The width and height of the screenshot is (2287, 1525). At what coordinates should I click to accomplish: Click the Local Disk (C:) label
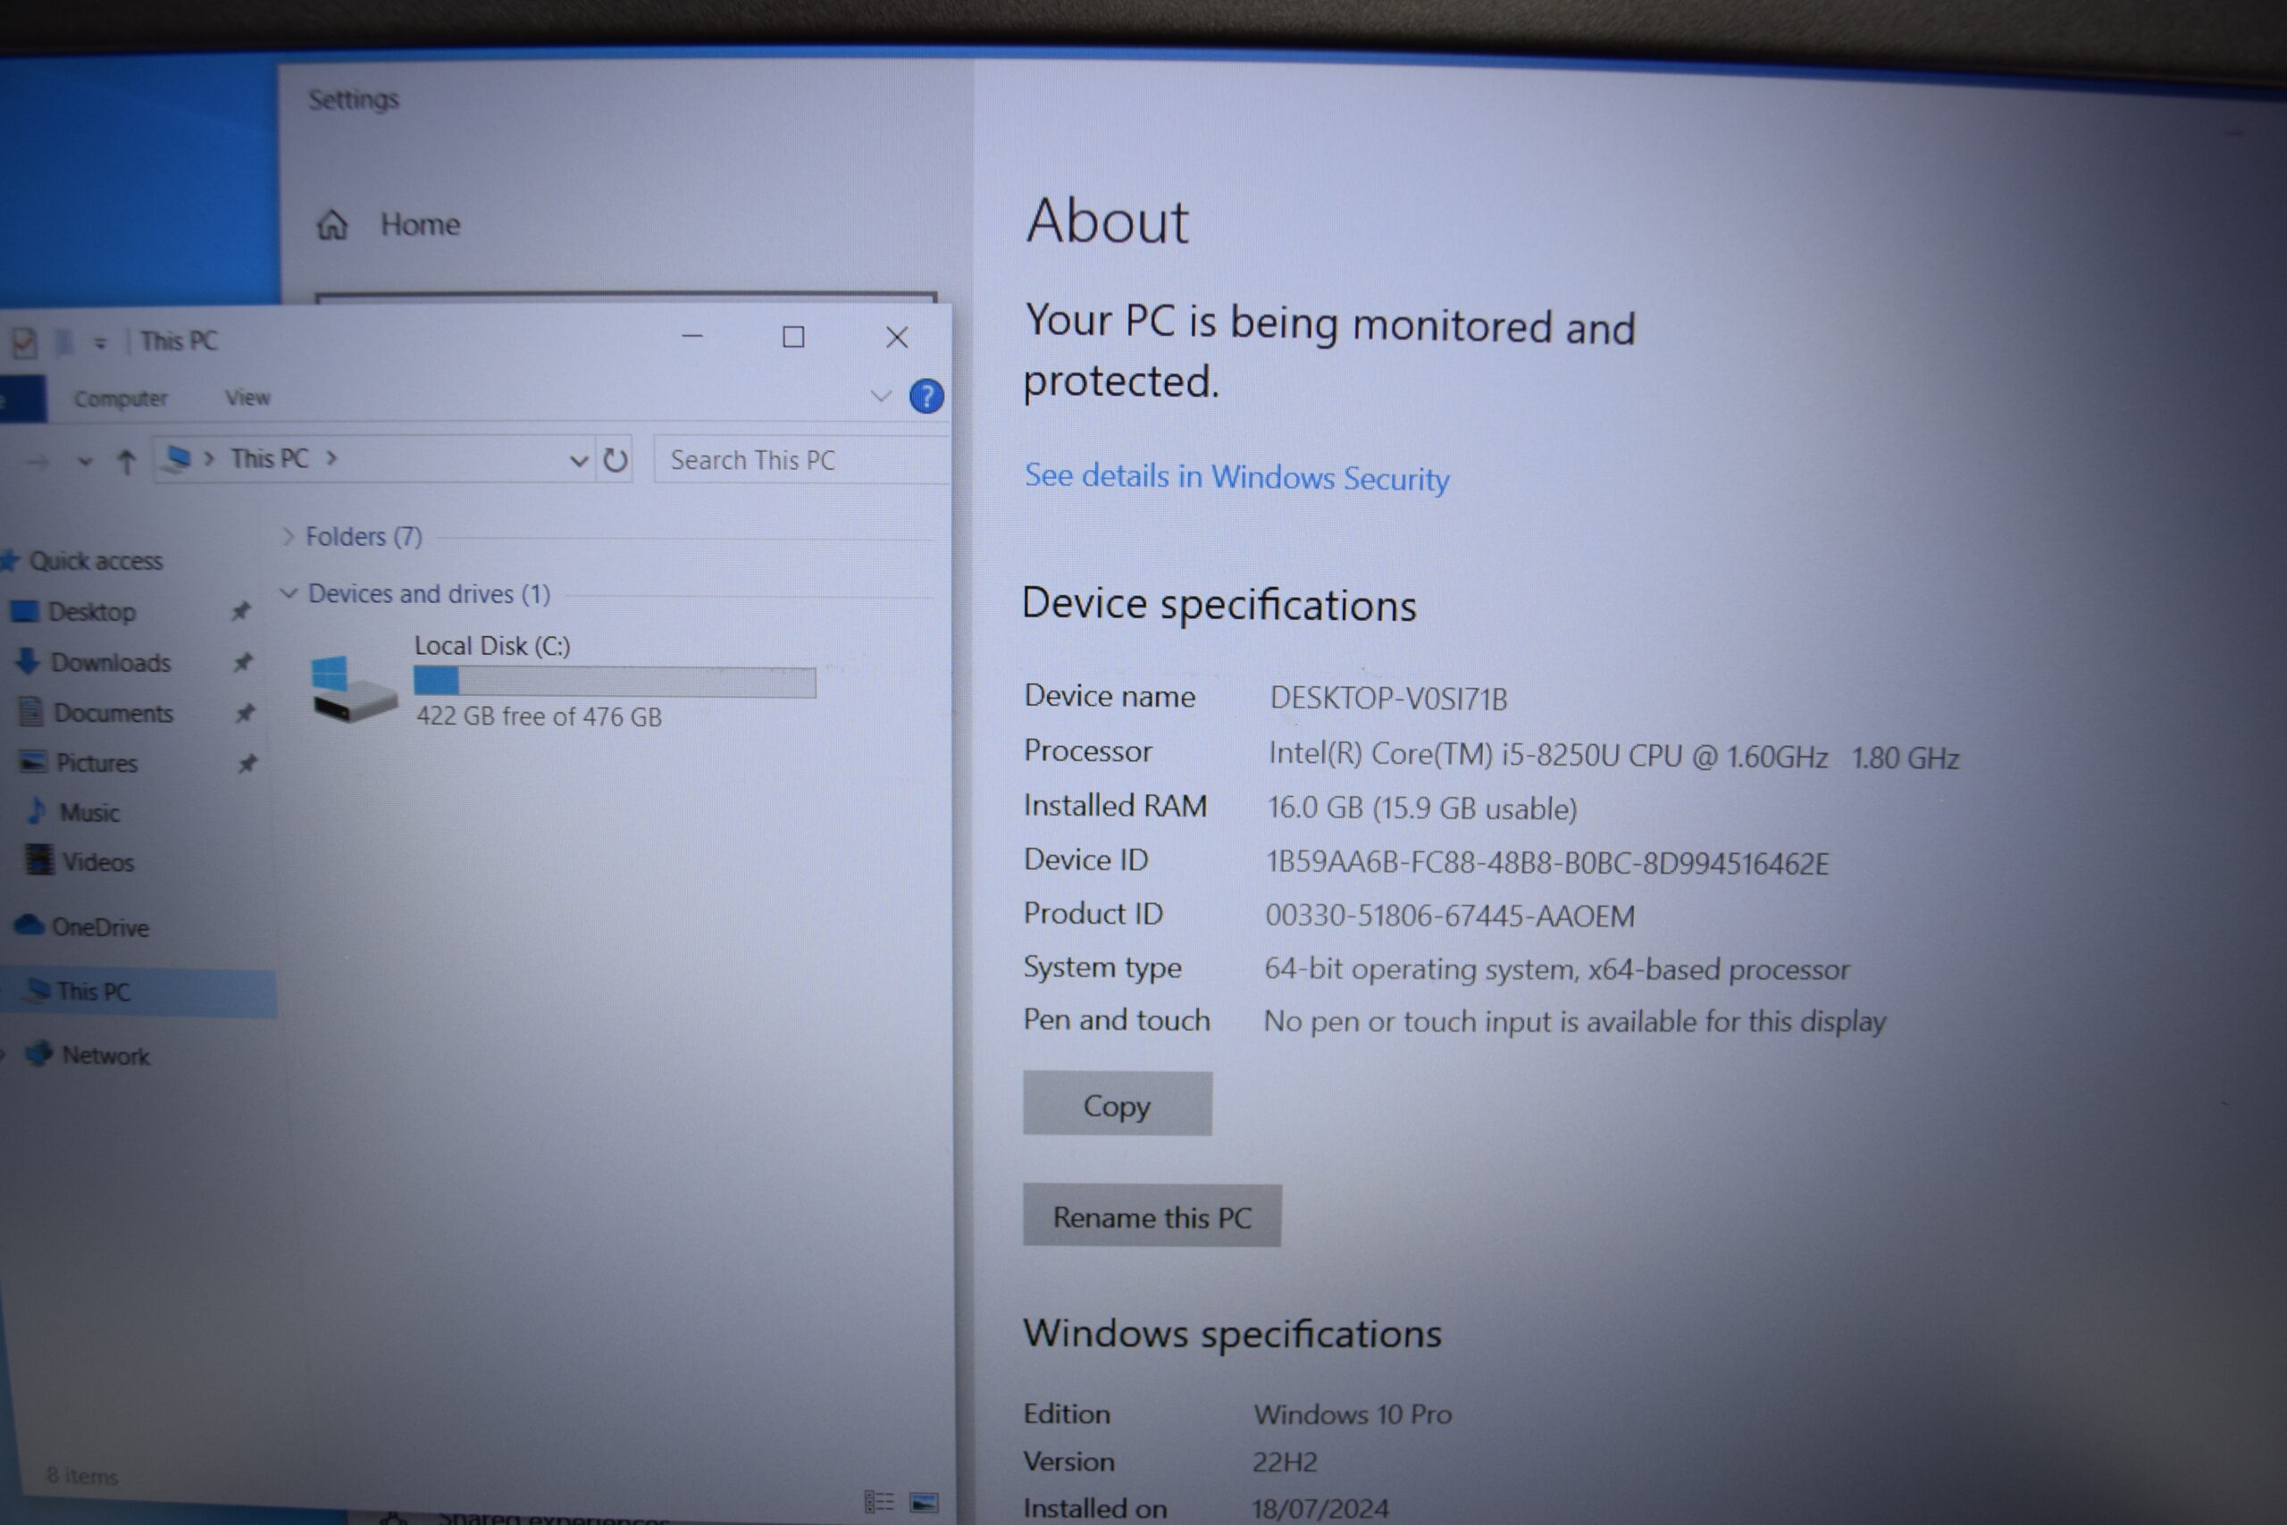[x=492, y=646]
